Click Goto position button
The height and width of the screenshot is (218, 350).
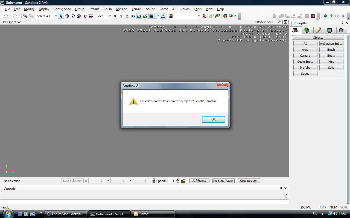coord(249,181)
